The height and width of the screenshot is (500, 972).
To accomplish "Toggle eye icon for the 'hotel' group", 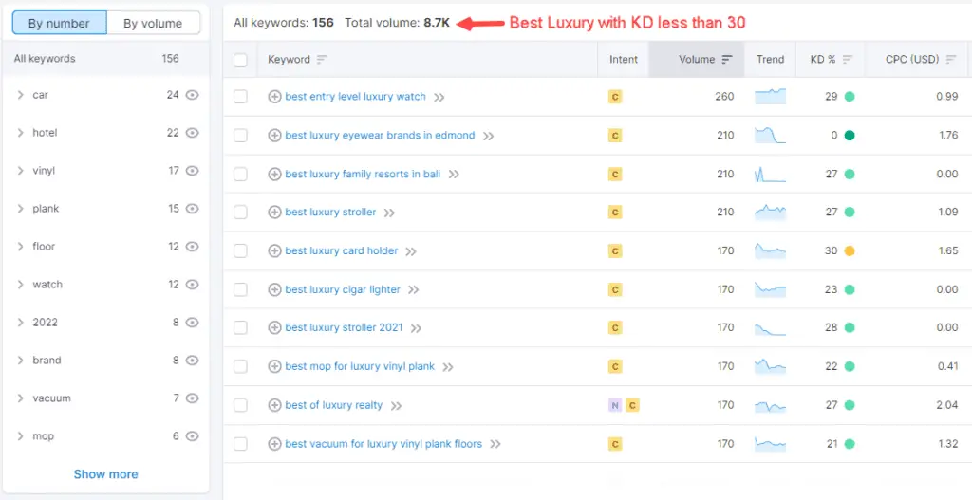I will click(192, 133).
